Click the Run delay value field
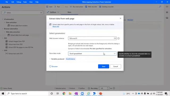 [x=103, y=88]
